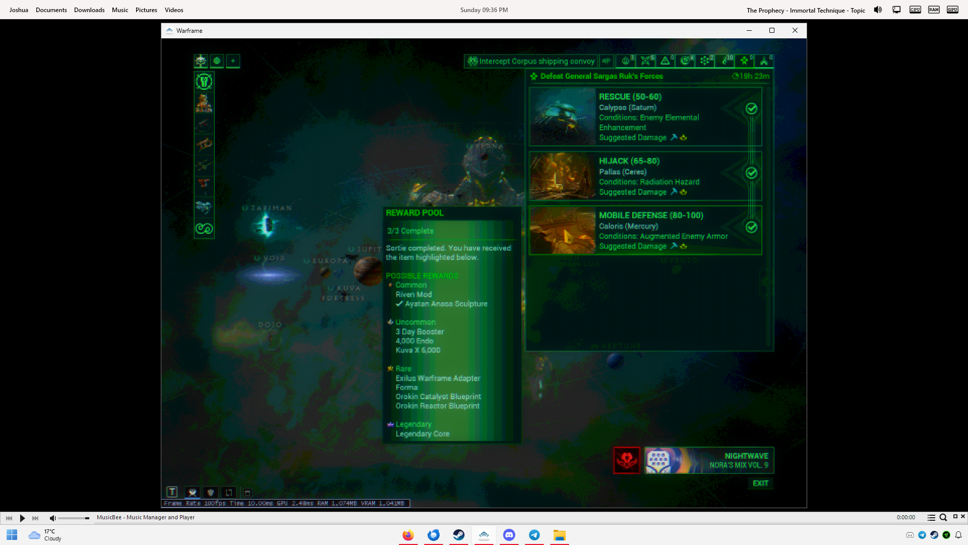This screenshot has height=545, width=968.
Task: Click the Hijack mission thumbnail image
Action: (563, 176)
